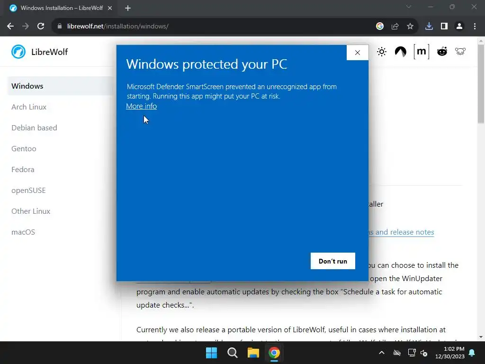Close the Windows protected your PC dialog

pyautogui.click(x=358, y=53)
